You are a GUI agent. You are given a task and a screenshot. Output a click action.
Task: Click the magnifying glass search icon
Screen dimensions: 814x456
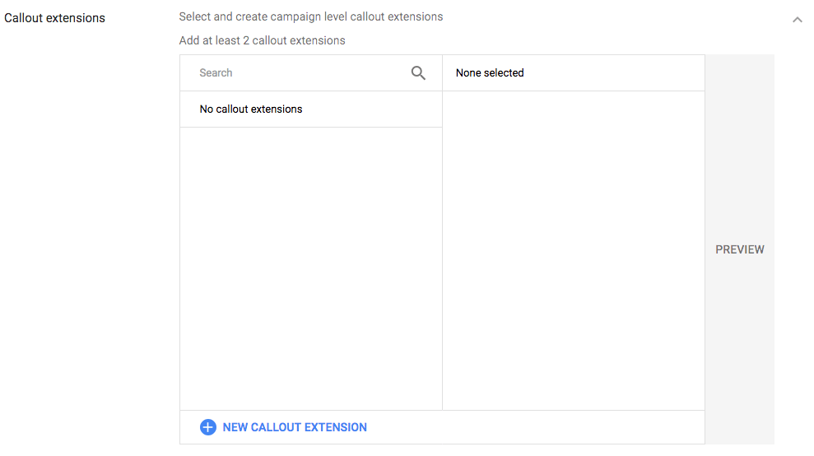point(418,73)
